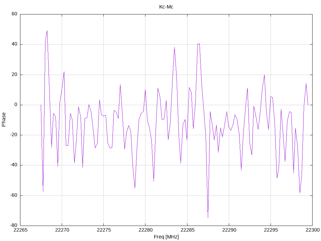Click the y-axis tick label -20
The height and width of the screenshot is (241, 321).
click(14, 135)
